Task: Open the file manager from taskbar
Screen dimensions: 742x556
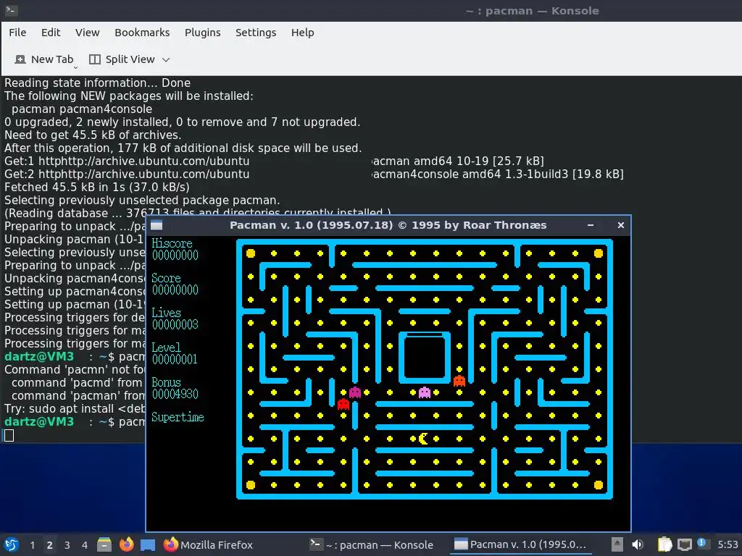Action: tap(104, 544)
